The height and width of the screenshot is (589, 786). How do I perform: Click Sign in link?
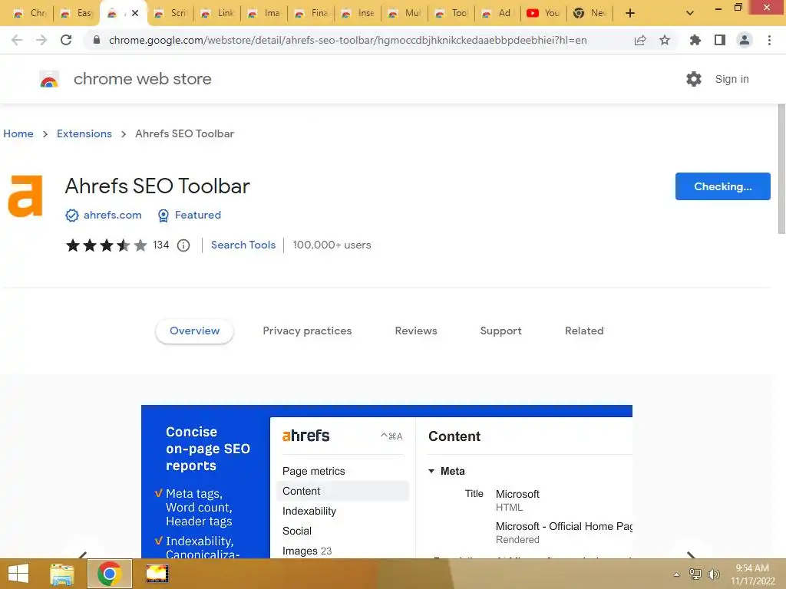coord(732,79)
